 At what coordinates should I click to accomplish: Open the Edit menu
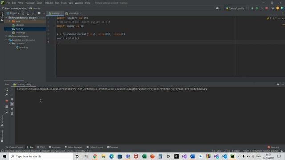click(x=14, y=3)
